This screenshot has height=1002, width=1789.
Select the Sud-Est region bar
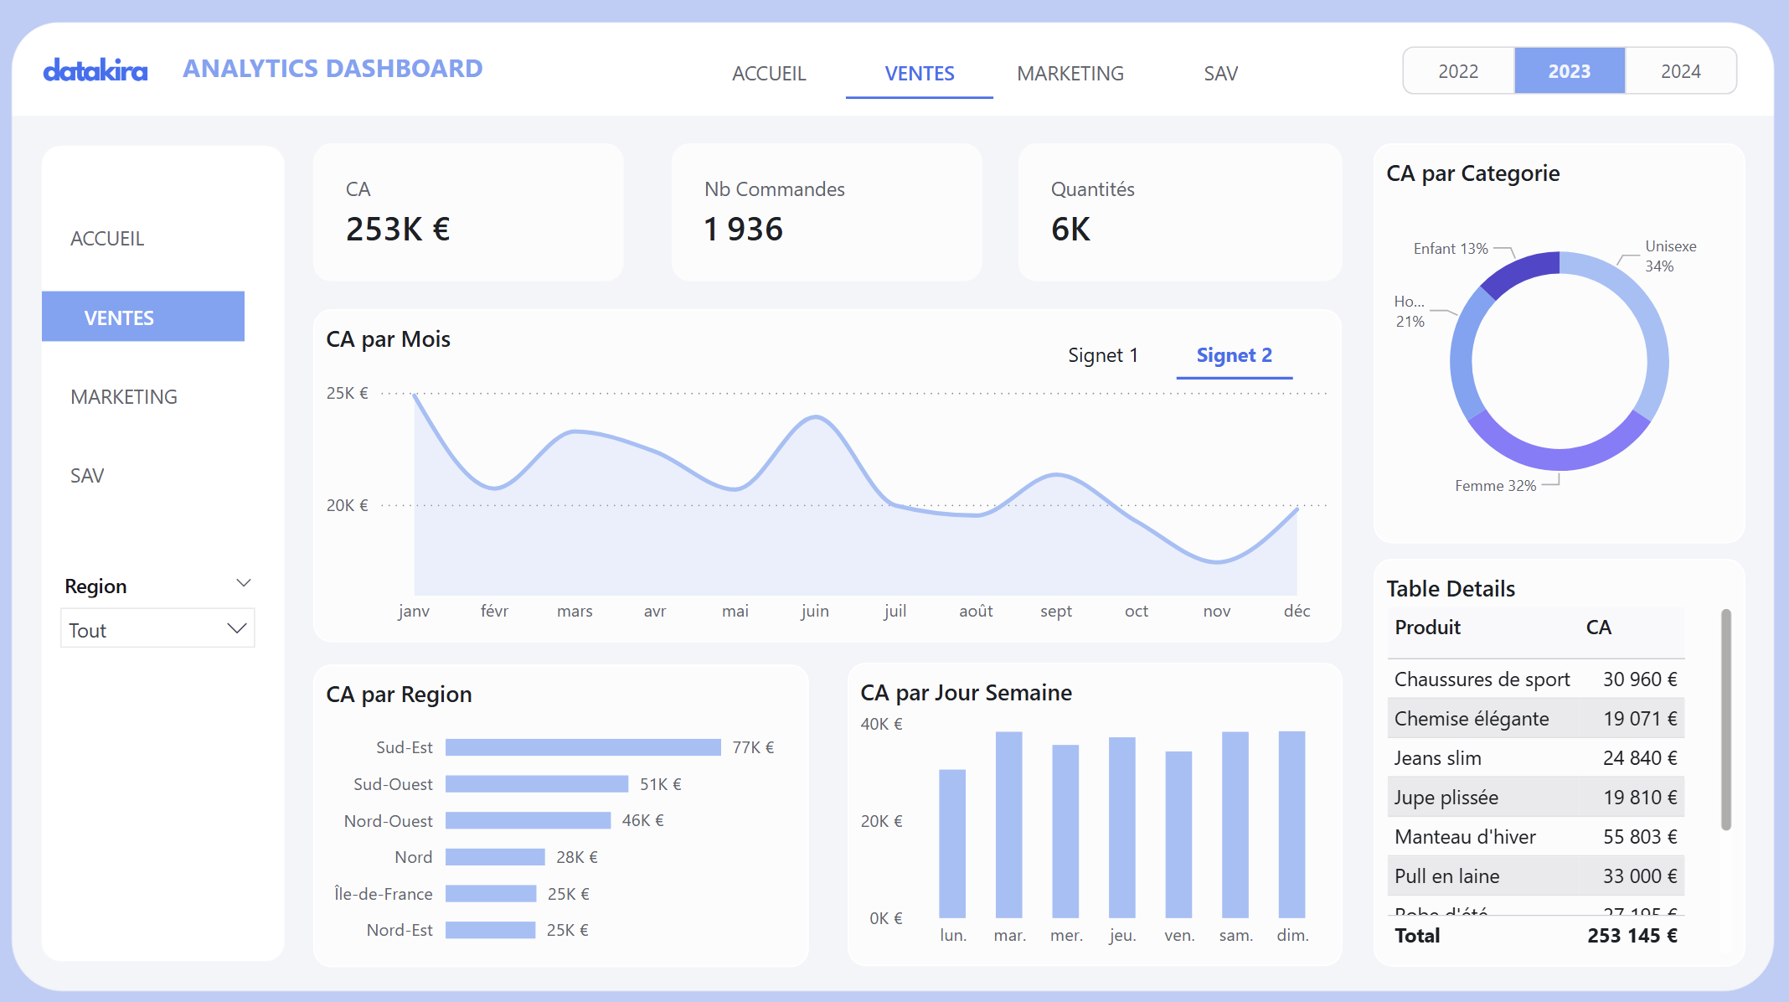click(582, 747)
